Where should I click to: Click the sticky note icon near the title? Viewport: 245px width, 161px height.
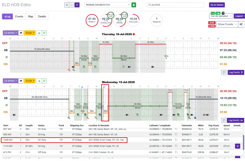click(x=71, y=5)
